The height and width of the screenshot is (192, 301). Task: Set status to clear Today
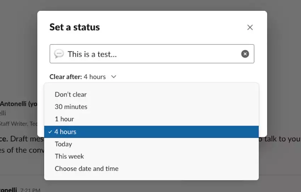point(63,144)
